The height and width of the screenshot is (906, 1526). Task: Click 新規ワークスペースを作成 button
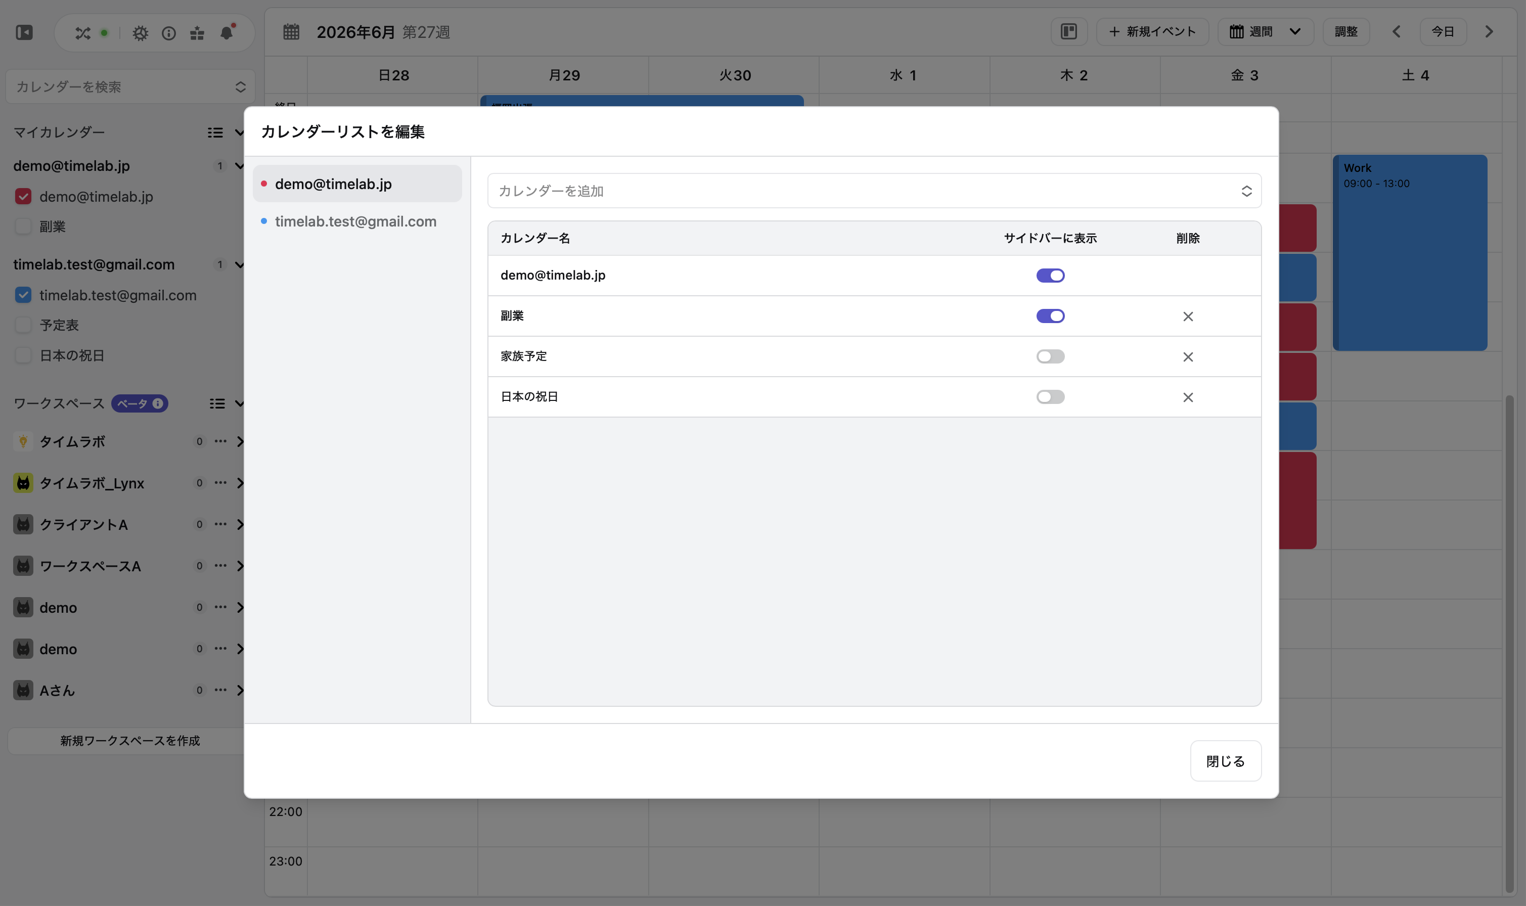pyautogui.click(x=130, y=741)
